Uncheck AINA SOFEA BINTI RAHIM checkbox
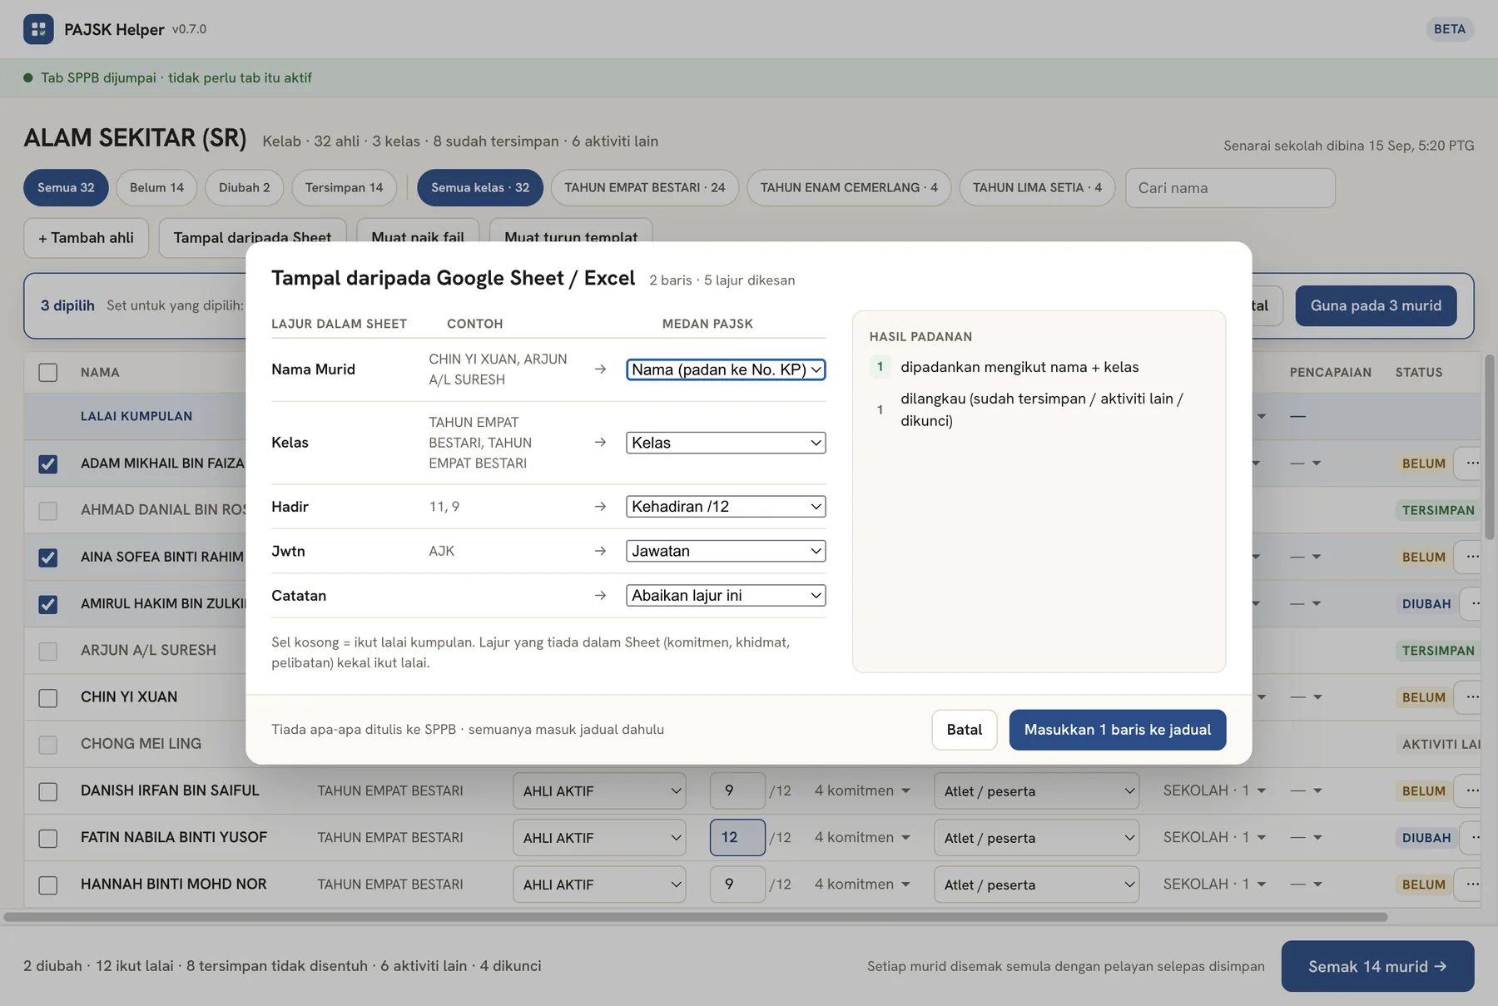This screenshot has height=1006, width=1498. tap(48, 557)
